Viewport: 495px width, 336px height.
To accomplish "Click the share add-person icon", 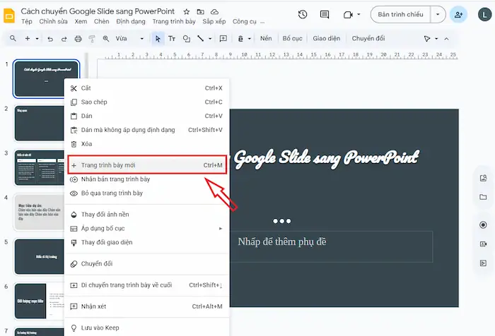I will point(460,14).
